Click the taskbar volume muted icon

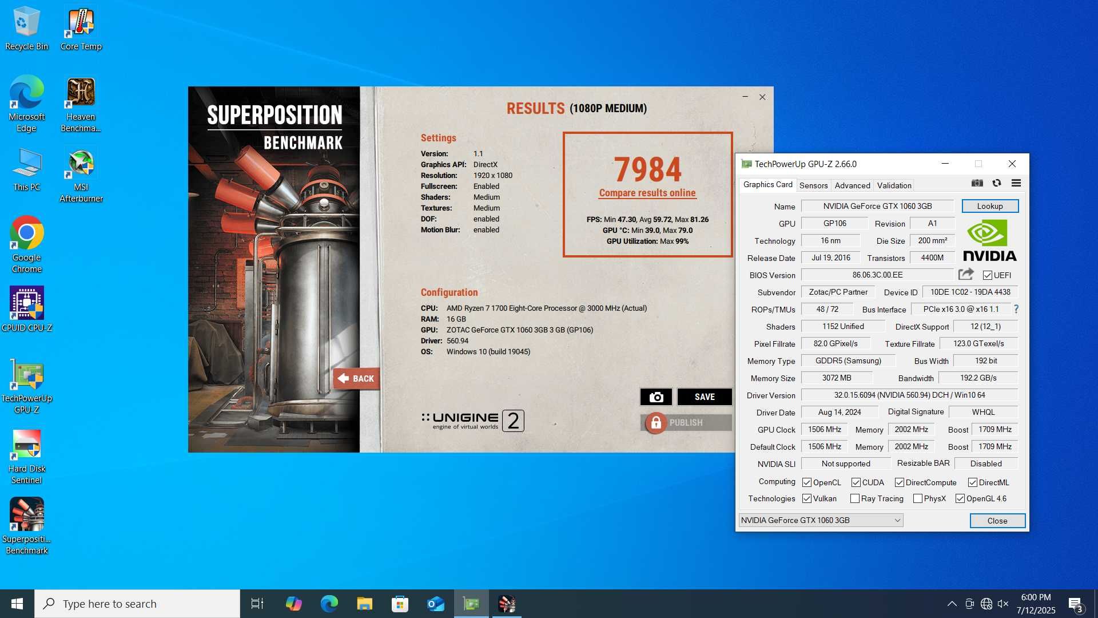1003,604
